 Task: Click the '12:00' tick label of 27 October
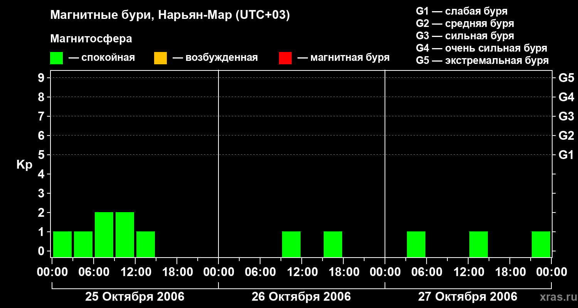[468, 272]
